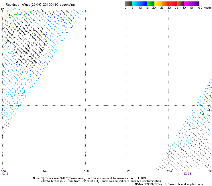Click the '-123' longitude axis label

[x=168, y=171]
